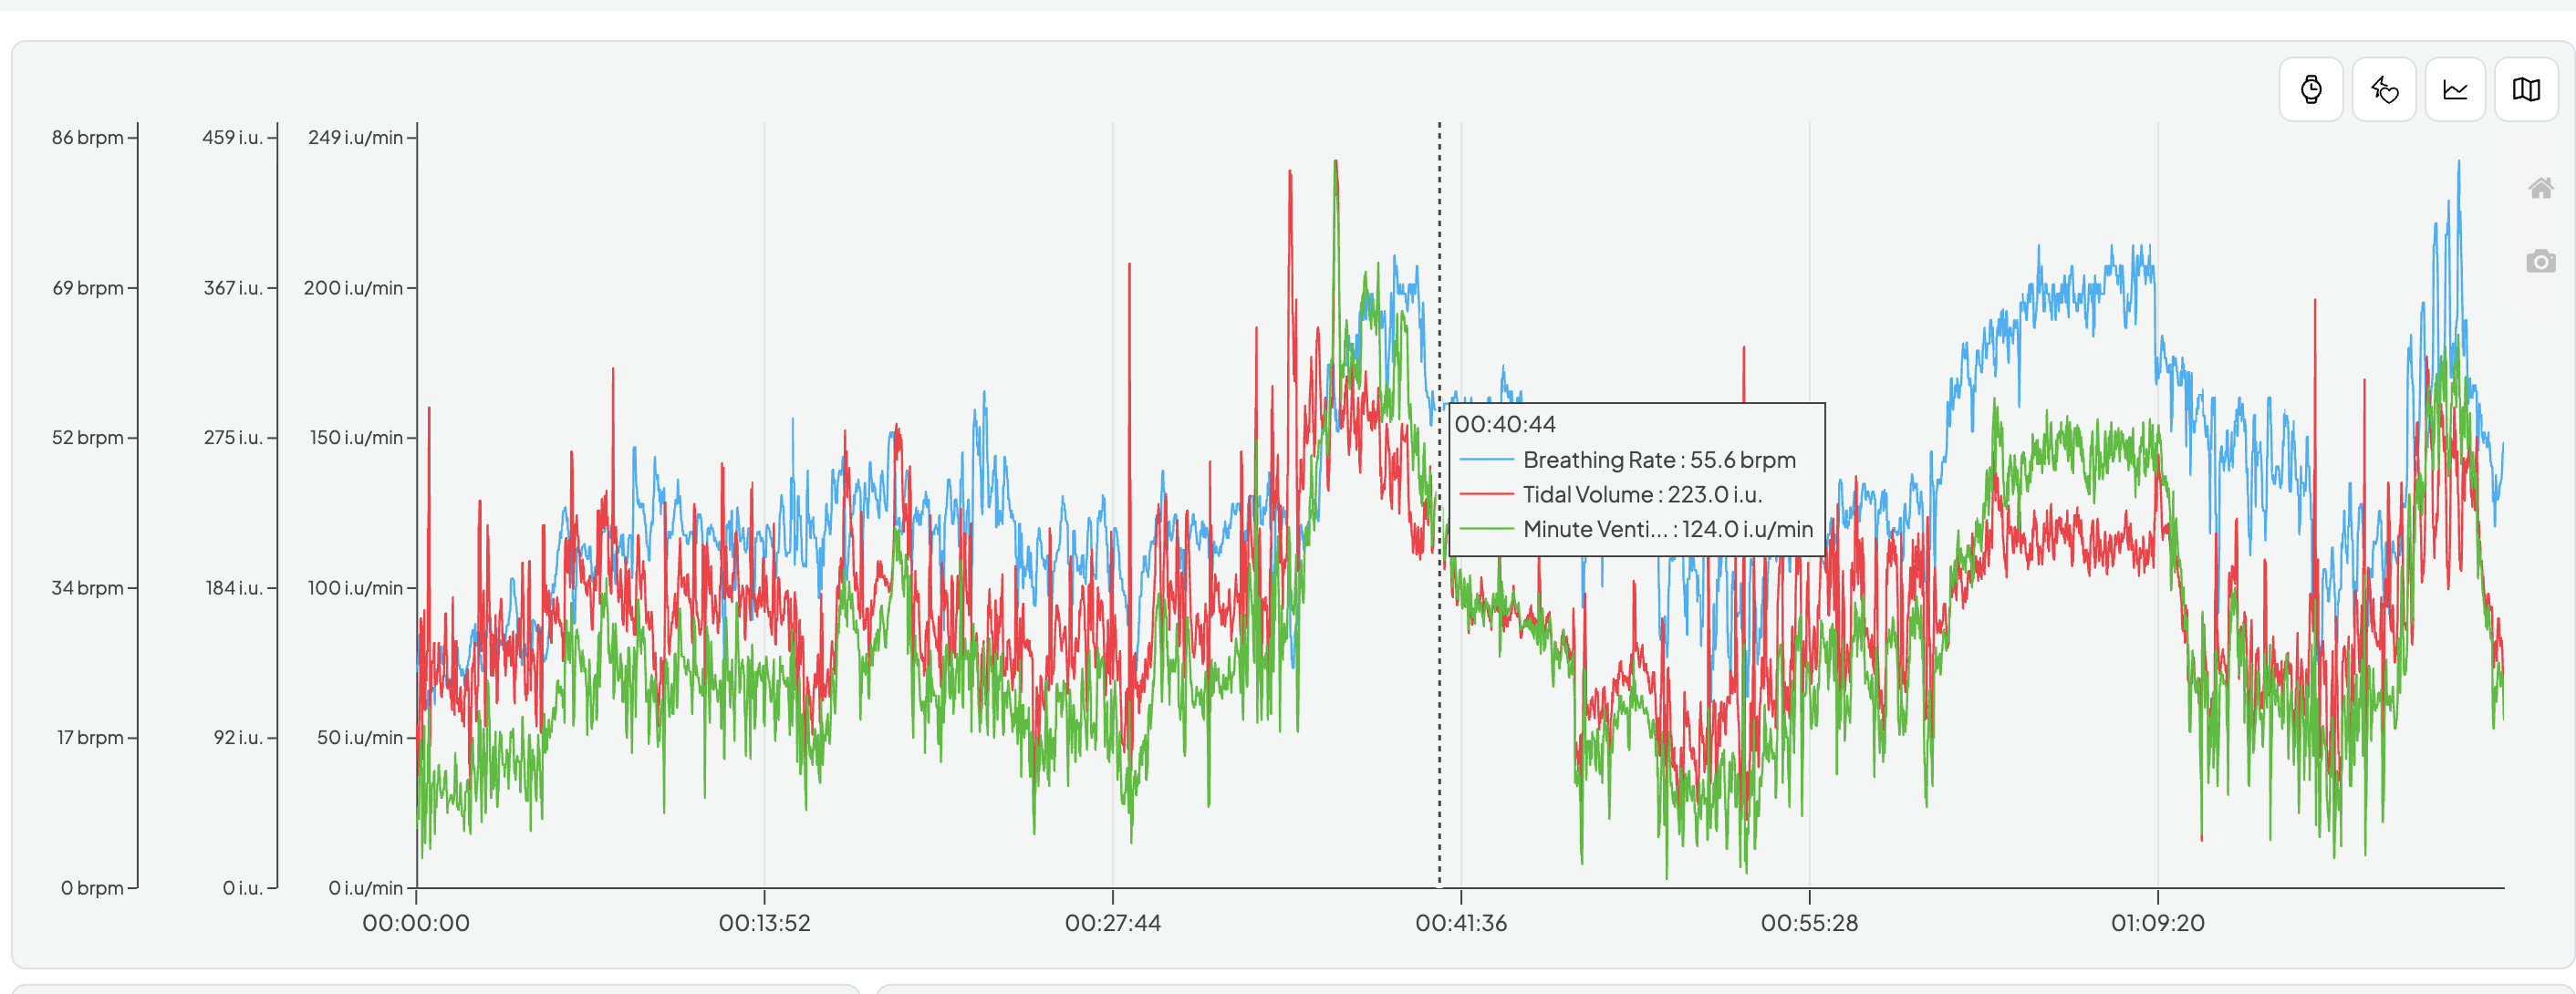Click the 00:00:00 start time label
The height and width of the screenshot is (994, 2576).
(x=416, y=923)
